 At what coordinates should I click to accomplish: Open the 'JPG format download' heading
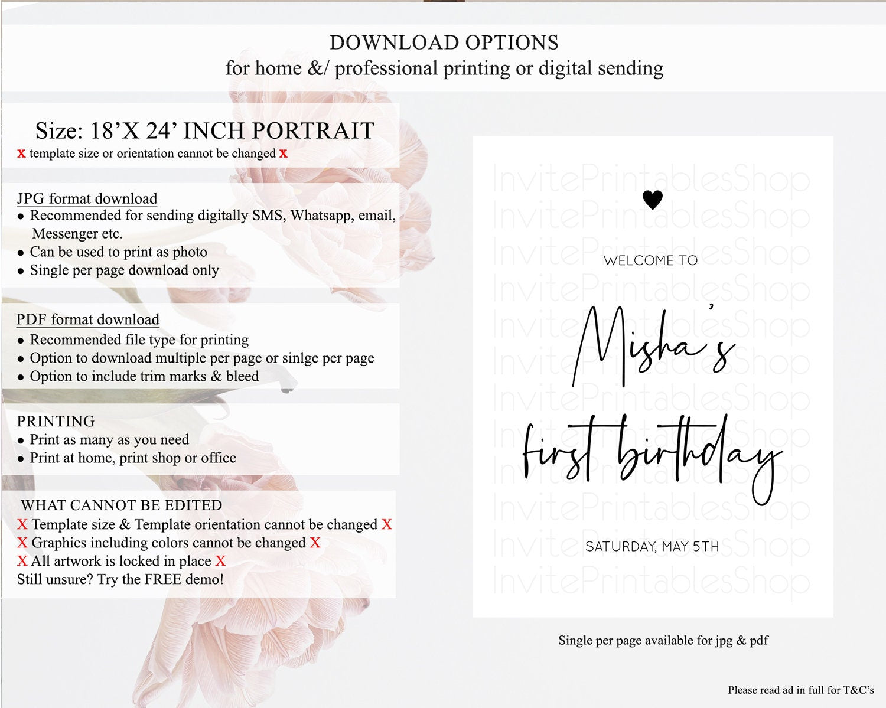[87, 198]
